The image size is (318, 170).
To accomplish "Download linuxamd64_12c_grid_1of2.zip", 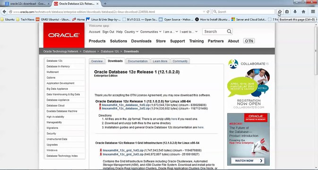I will click(x=123, y=150).
